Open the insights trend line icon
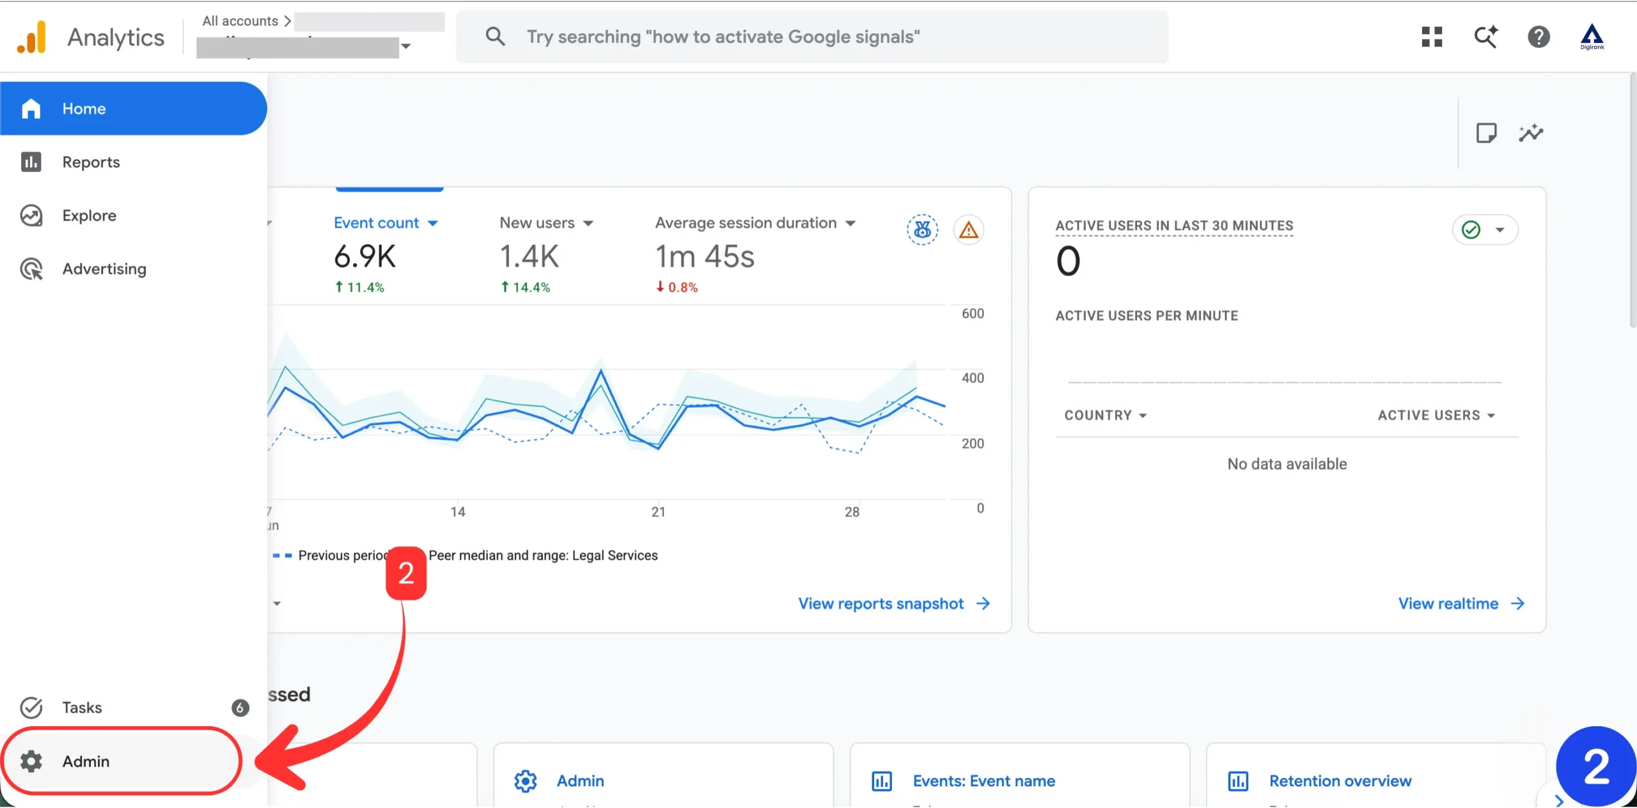 coord(1531,133)
